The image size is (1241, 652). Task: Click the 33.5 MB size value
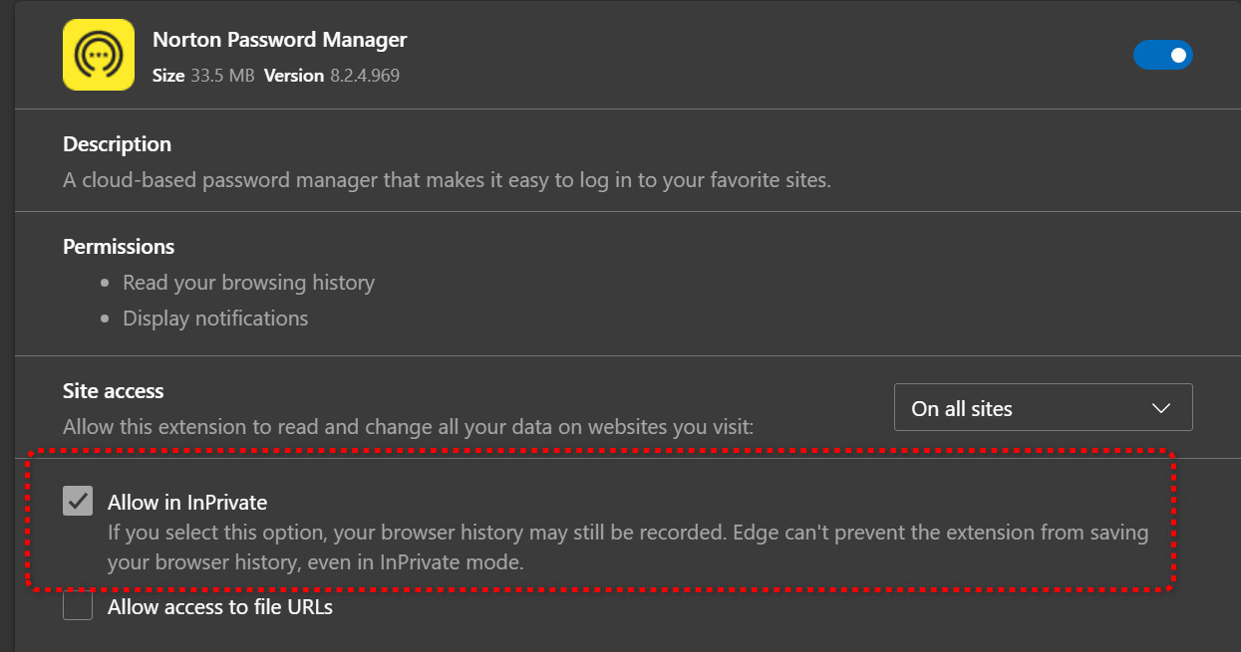click(x=222, y=76)
